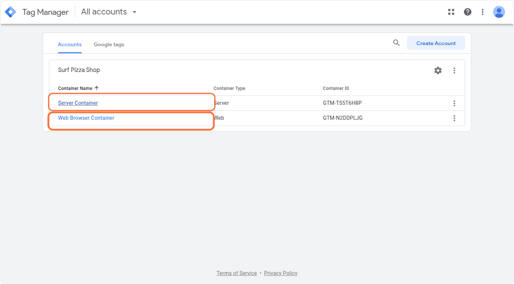Open the Terms of Service link

(x=237, y=273)
